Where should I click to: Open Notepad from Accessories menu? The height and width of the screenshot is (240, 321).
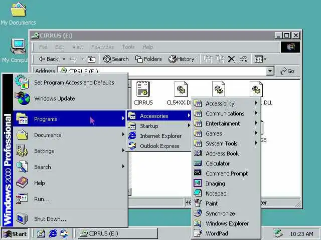point(226,193)
